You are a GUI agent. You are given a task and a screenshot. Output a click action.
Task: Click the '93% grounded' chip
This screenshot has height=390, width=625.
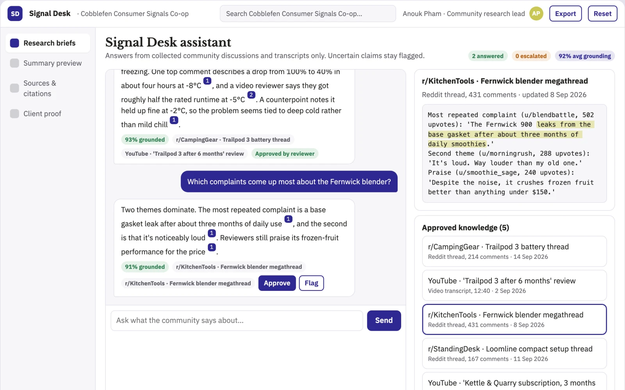[x=145, y=140]
